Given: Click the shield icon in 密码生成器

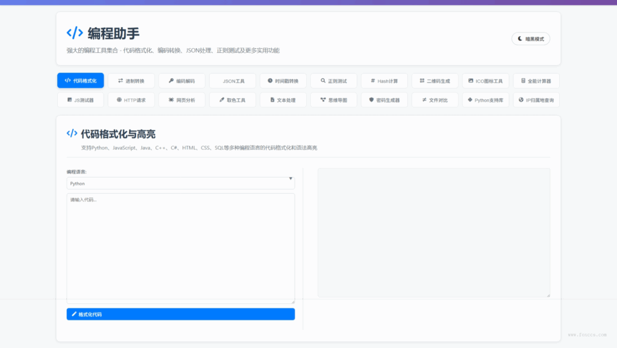Looking at the screenshot, I should tap(371, 100).
